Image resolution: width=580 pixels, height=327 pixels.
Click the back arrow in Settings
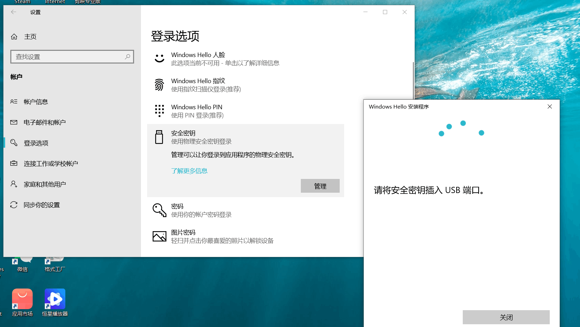pos(13,12)
